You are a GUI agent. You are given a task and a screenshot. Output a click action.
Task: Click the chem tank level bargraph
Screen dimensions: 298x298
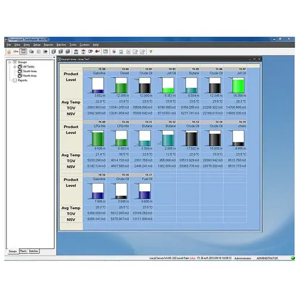238,138
